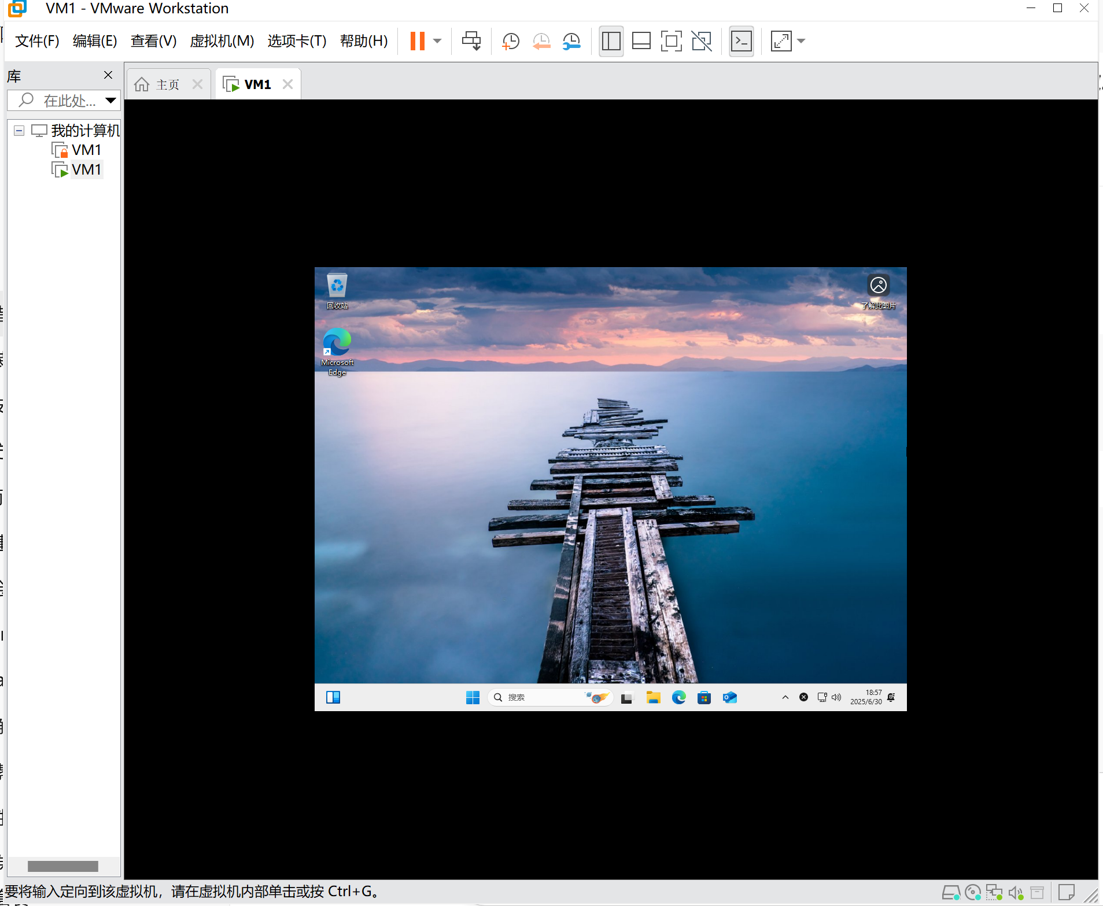
Task: Click Send Ctrl+Alt+Del toolbar icon
Action: tap(471, 41)
